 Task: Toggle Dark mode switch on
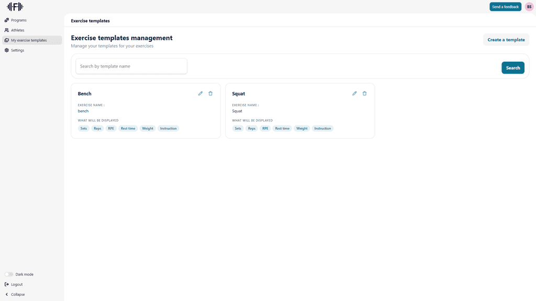click(9, 274)
